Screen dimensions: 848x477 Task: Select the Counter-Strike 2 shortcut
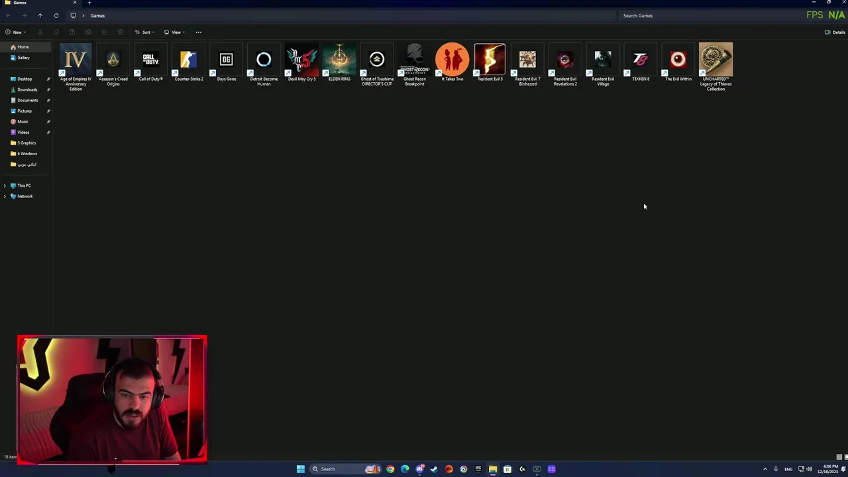coord(188,63)
